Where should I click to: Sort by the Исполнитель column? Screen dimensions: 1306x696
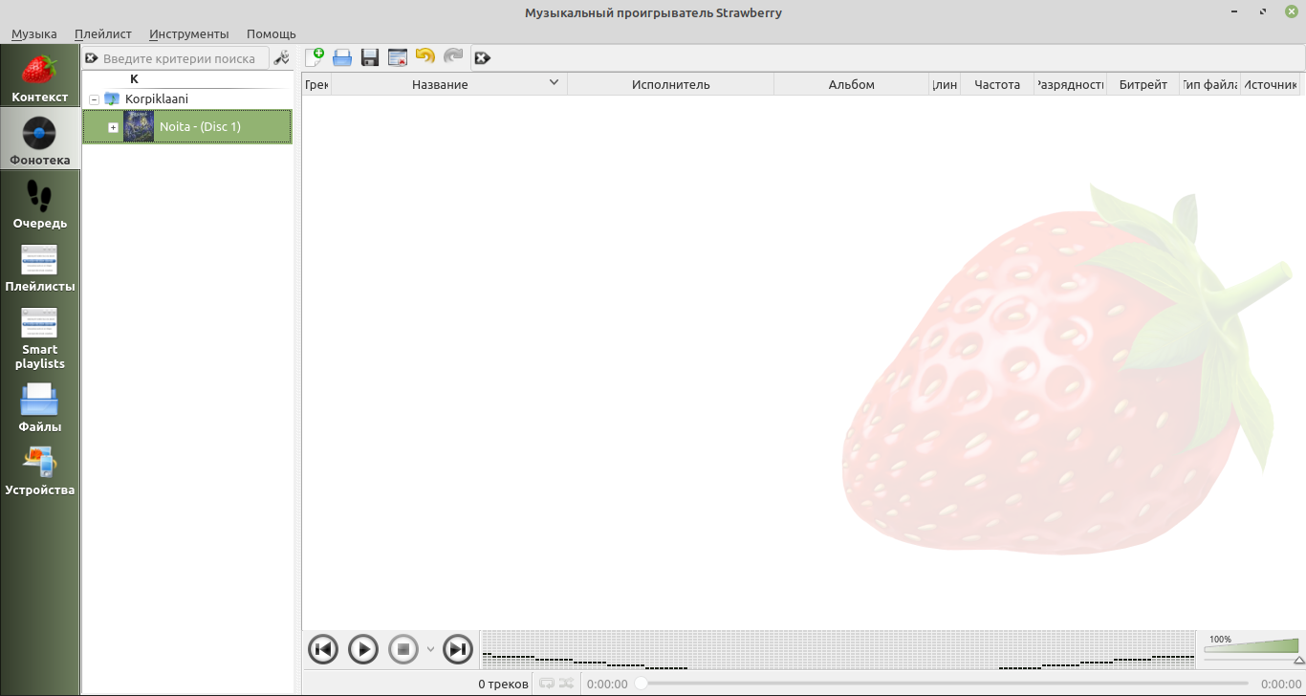tap(670, 84)
